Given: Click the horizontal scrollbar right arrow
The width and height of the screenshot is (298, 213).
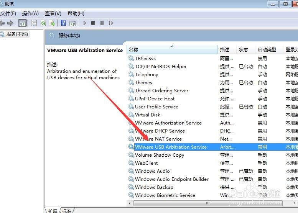Looking at the screenshot, I should click(x=295, y=203).
